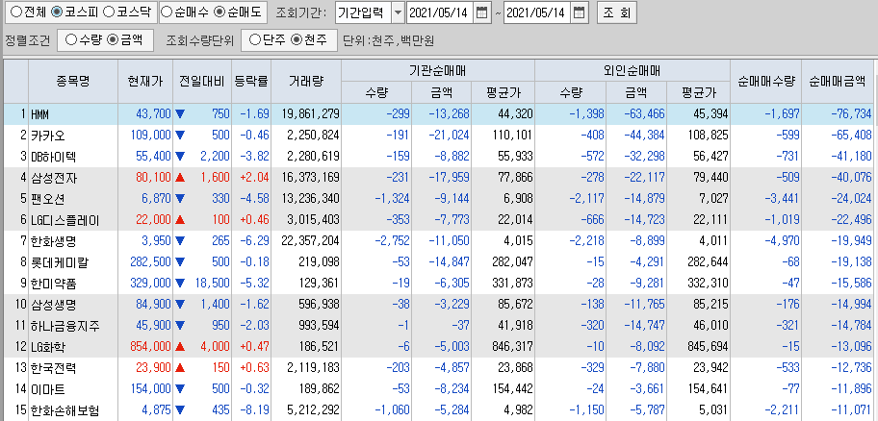878x421 pixels.
Task: Click 삼성전자 current price 80,100
Action: [x=153, y=178]
